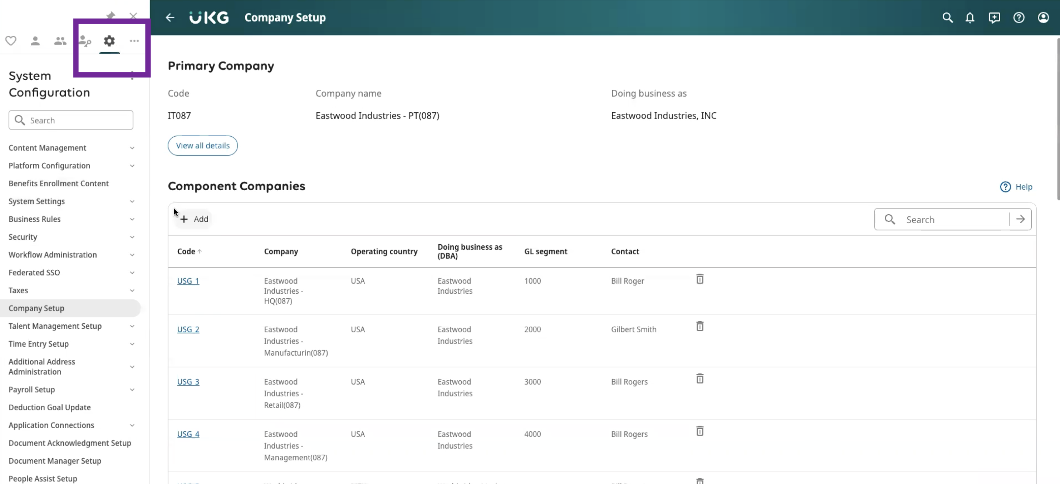Open notifications bell
Image resolution: width=1060 pixels, height=484 pixels.
coord(970,18)
